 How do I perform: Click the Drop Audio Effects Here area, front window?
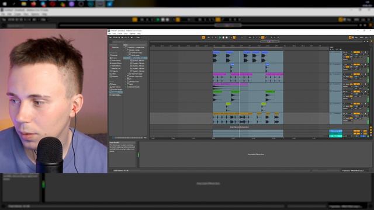256,154
